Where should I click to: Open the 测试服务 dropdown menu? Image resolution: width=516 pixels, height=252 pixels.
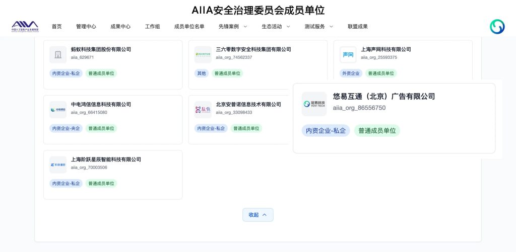click(x=318, y=27)
